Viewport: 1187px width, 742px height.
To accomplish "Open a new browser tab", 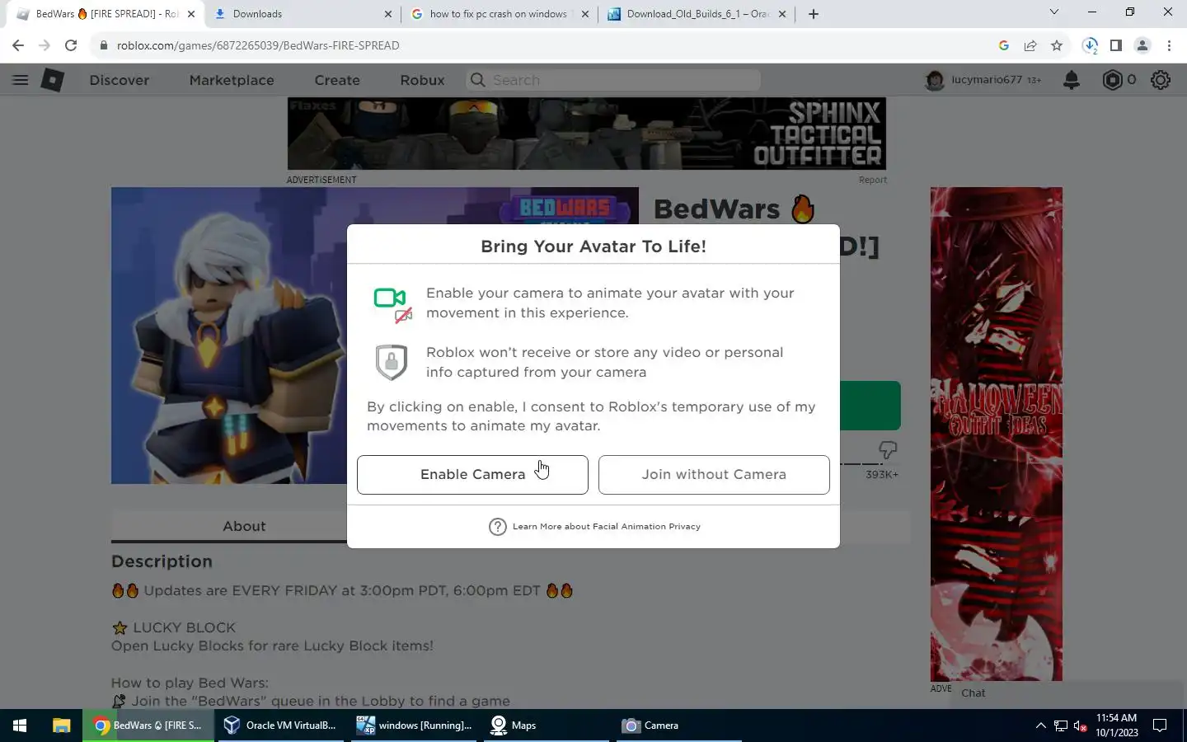I will point(814,14).
